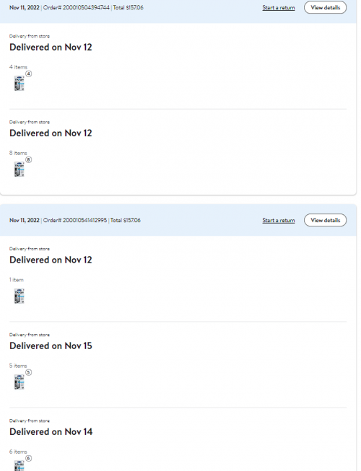Open product thumbnail in 1 item delivery
Screen dimensions: 361x471
(x=19, y=296)
